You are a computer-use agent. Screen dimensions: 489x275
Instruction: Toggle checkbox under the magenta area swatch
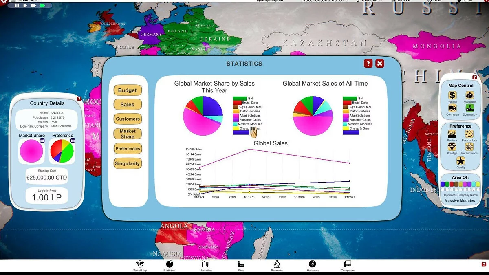(x=465, y=190)
